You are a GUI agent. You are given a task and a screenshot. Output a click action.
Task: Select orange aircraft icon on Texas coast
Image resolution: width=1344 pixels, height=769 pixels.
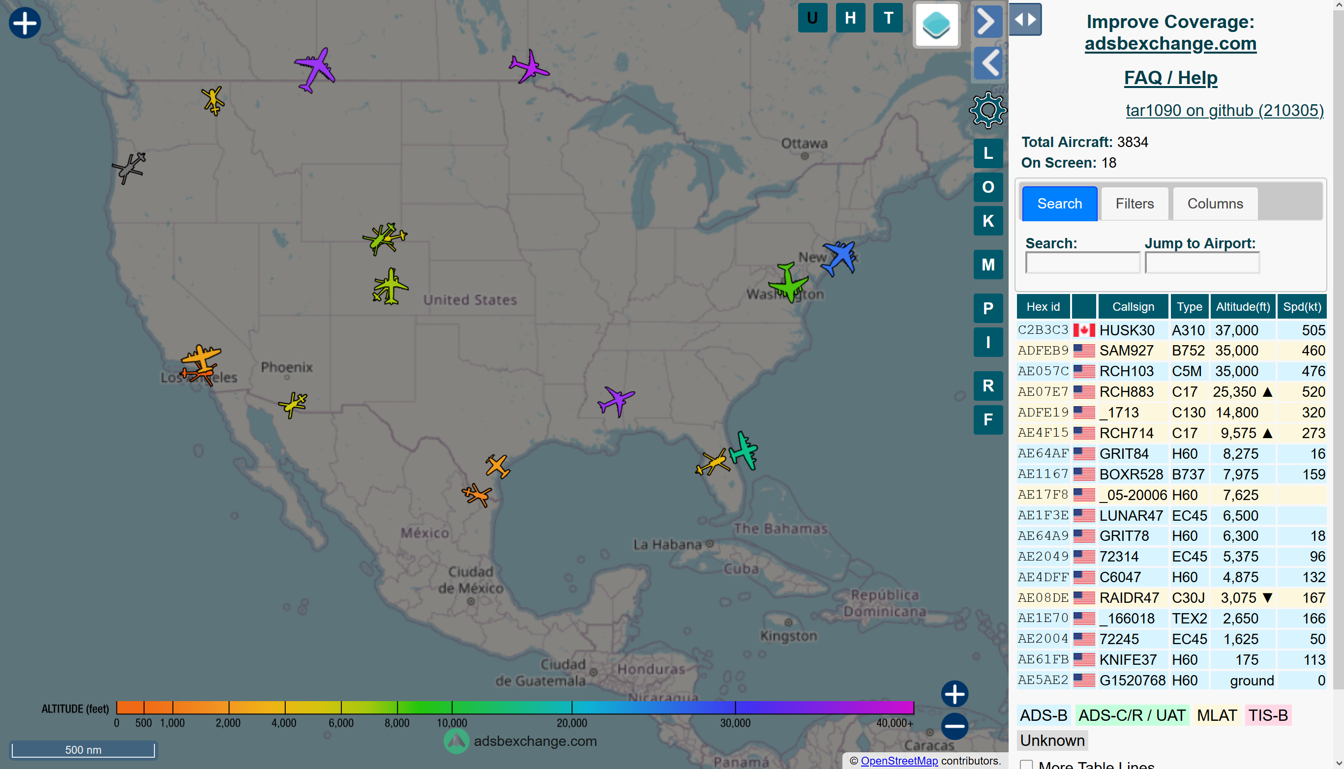498,466
